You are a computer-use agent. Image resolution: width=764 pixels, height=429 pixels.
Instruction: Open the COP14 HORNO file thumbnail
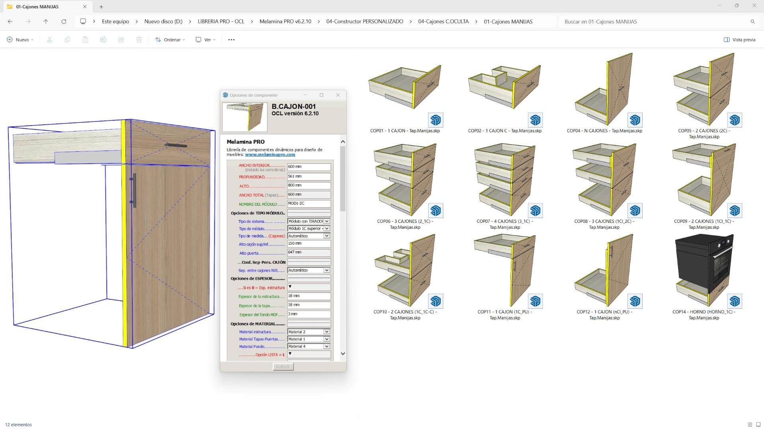704,270
